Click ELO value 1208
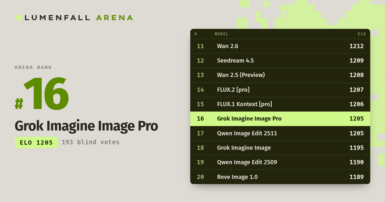 point(356,75)
